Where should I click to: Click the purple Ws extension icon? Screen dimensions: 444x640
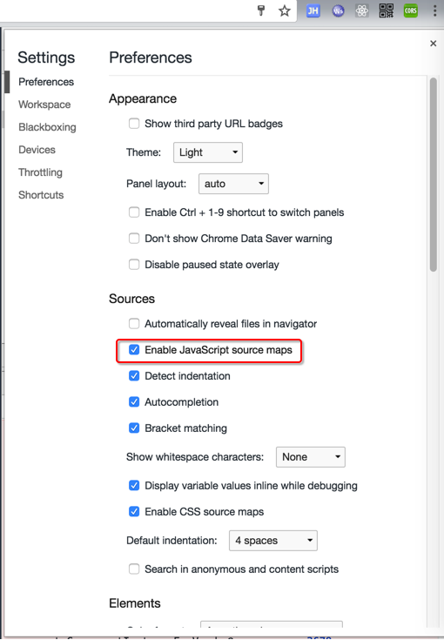coord(338,10)
